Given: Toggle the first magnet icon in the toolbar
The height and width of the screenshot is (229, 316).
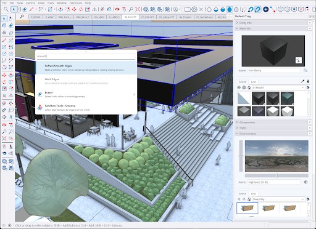Looking at the screenshot, I should pos(251,9).
